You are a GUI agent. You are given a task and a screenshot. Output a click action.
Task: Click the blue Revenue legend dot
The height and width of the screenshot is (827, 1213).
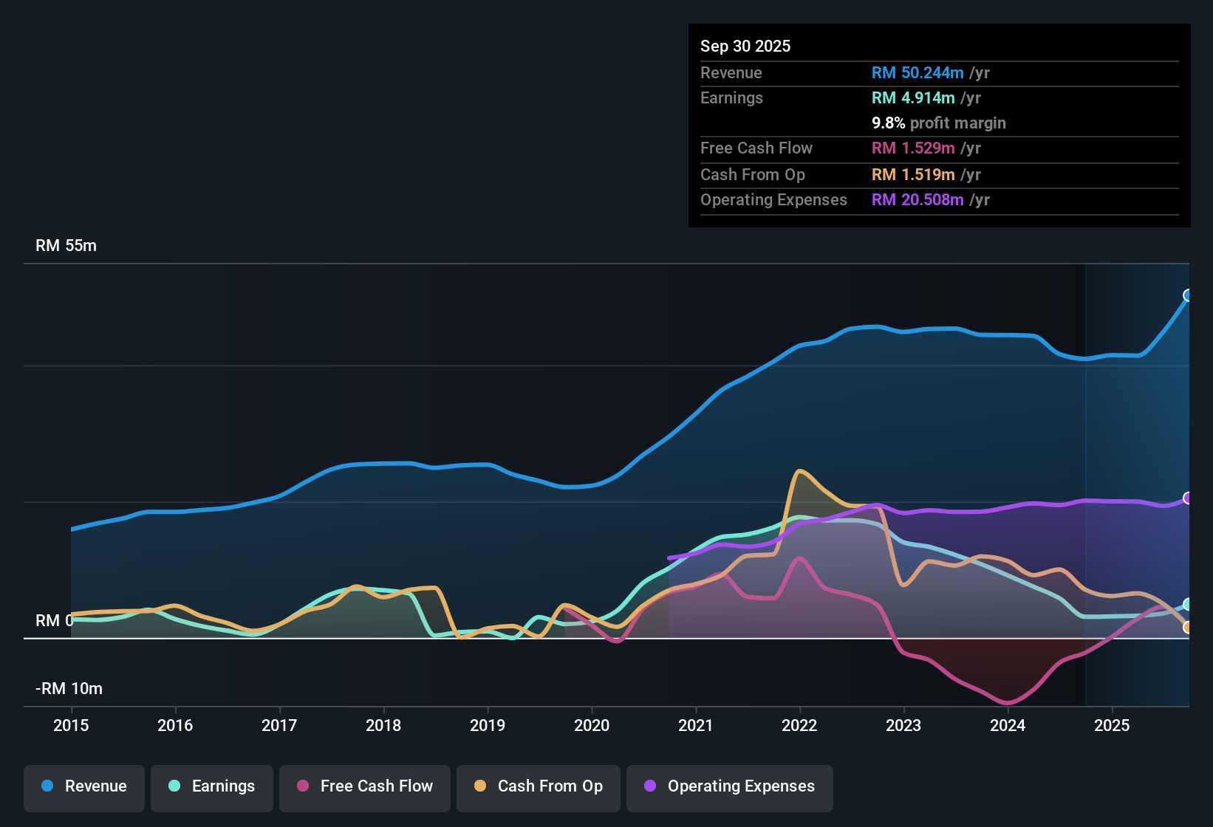(47, 786)
